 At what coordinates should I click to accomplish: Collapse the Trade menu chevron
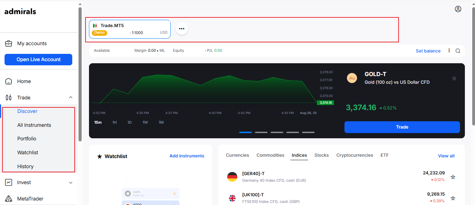click(x=70, y=98)
